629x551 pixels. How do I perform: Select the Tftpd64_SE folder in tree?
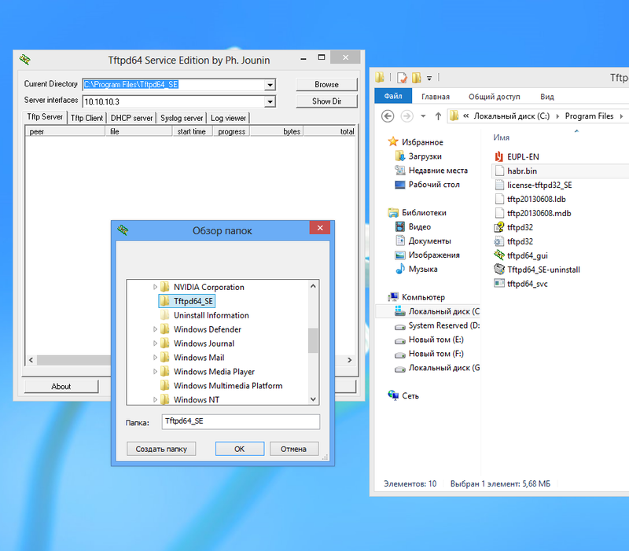[187, 301]
